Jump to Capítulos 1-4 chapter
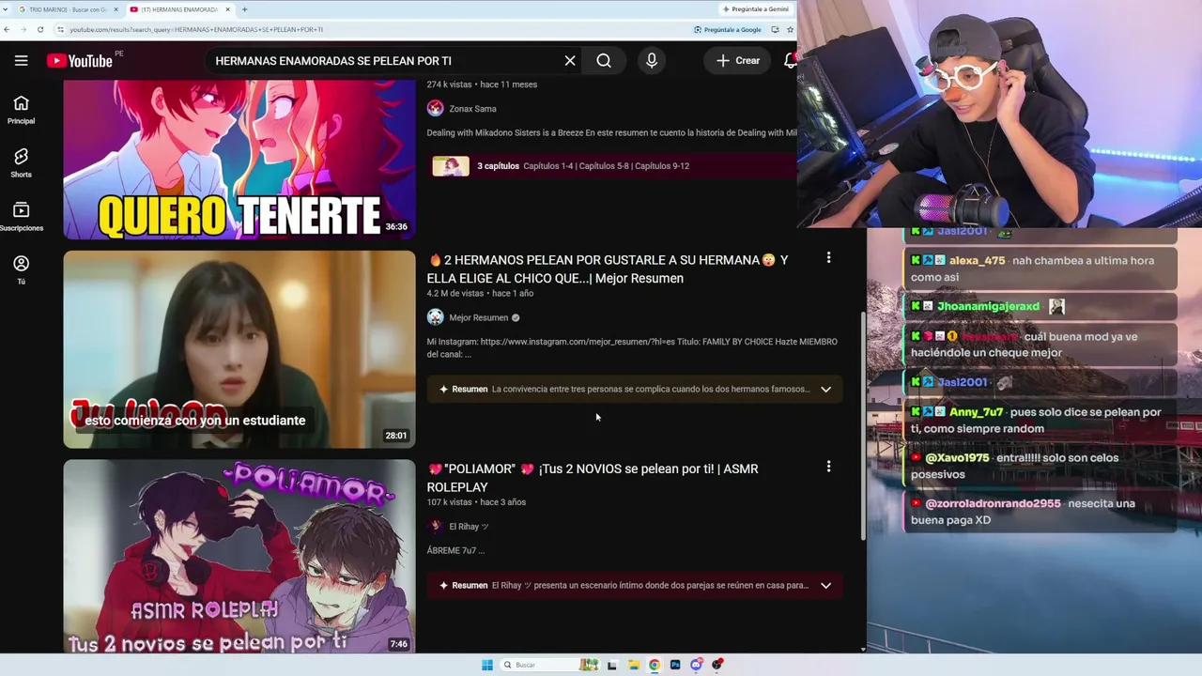Viewport: 1202px width, 676px height. pyautogui.click(x=548, y=166)
